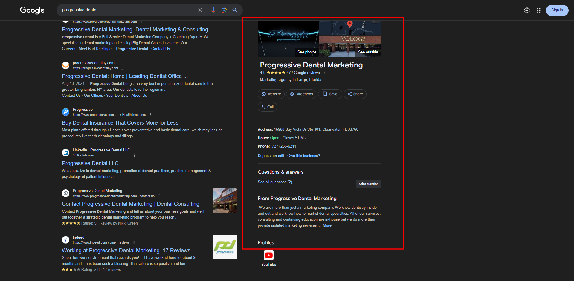Click the Progressive insurance favicon
The image size is (574, 281).
65,112
